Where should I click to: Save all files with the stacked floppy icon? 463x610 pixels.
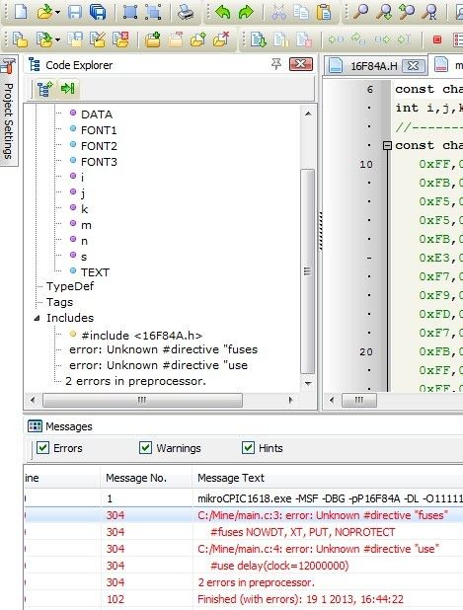[98, 13]
